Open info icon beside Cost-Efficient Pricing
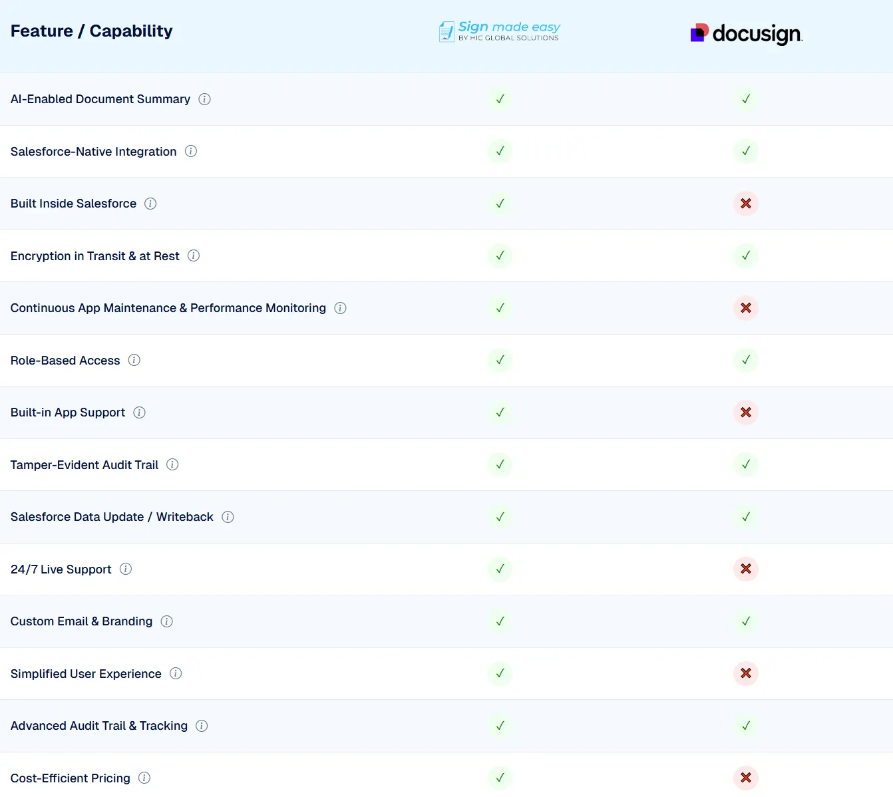Screen dimensions: 893x797 [144, 778]
